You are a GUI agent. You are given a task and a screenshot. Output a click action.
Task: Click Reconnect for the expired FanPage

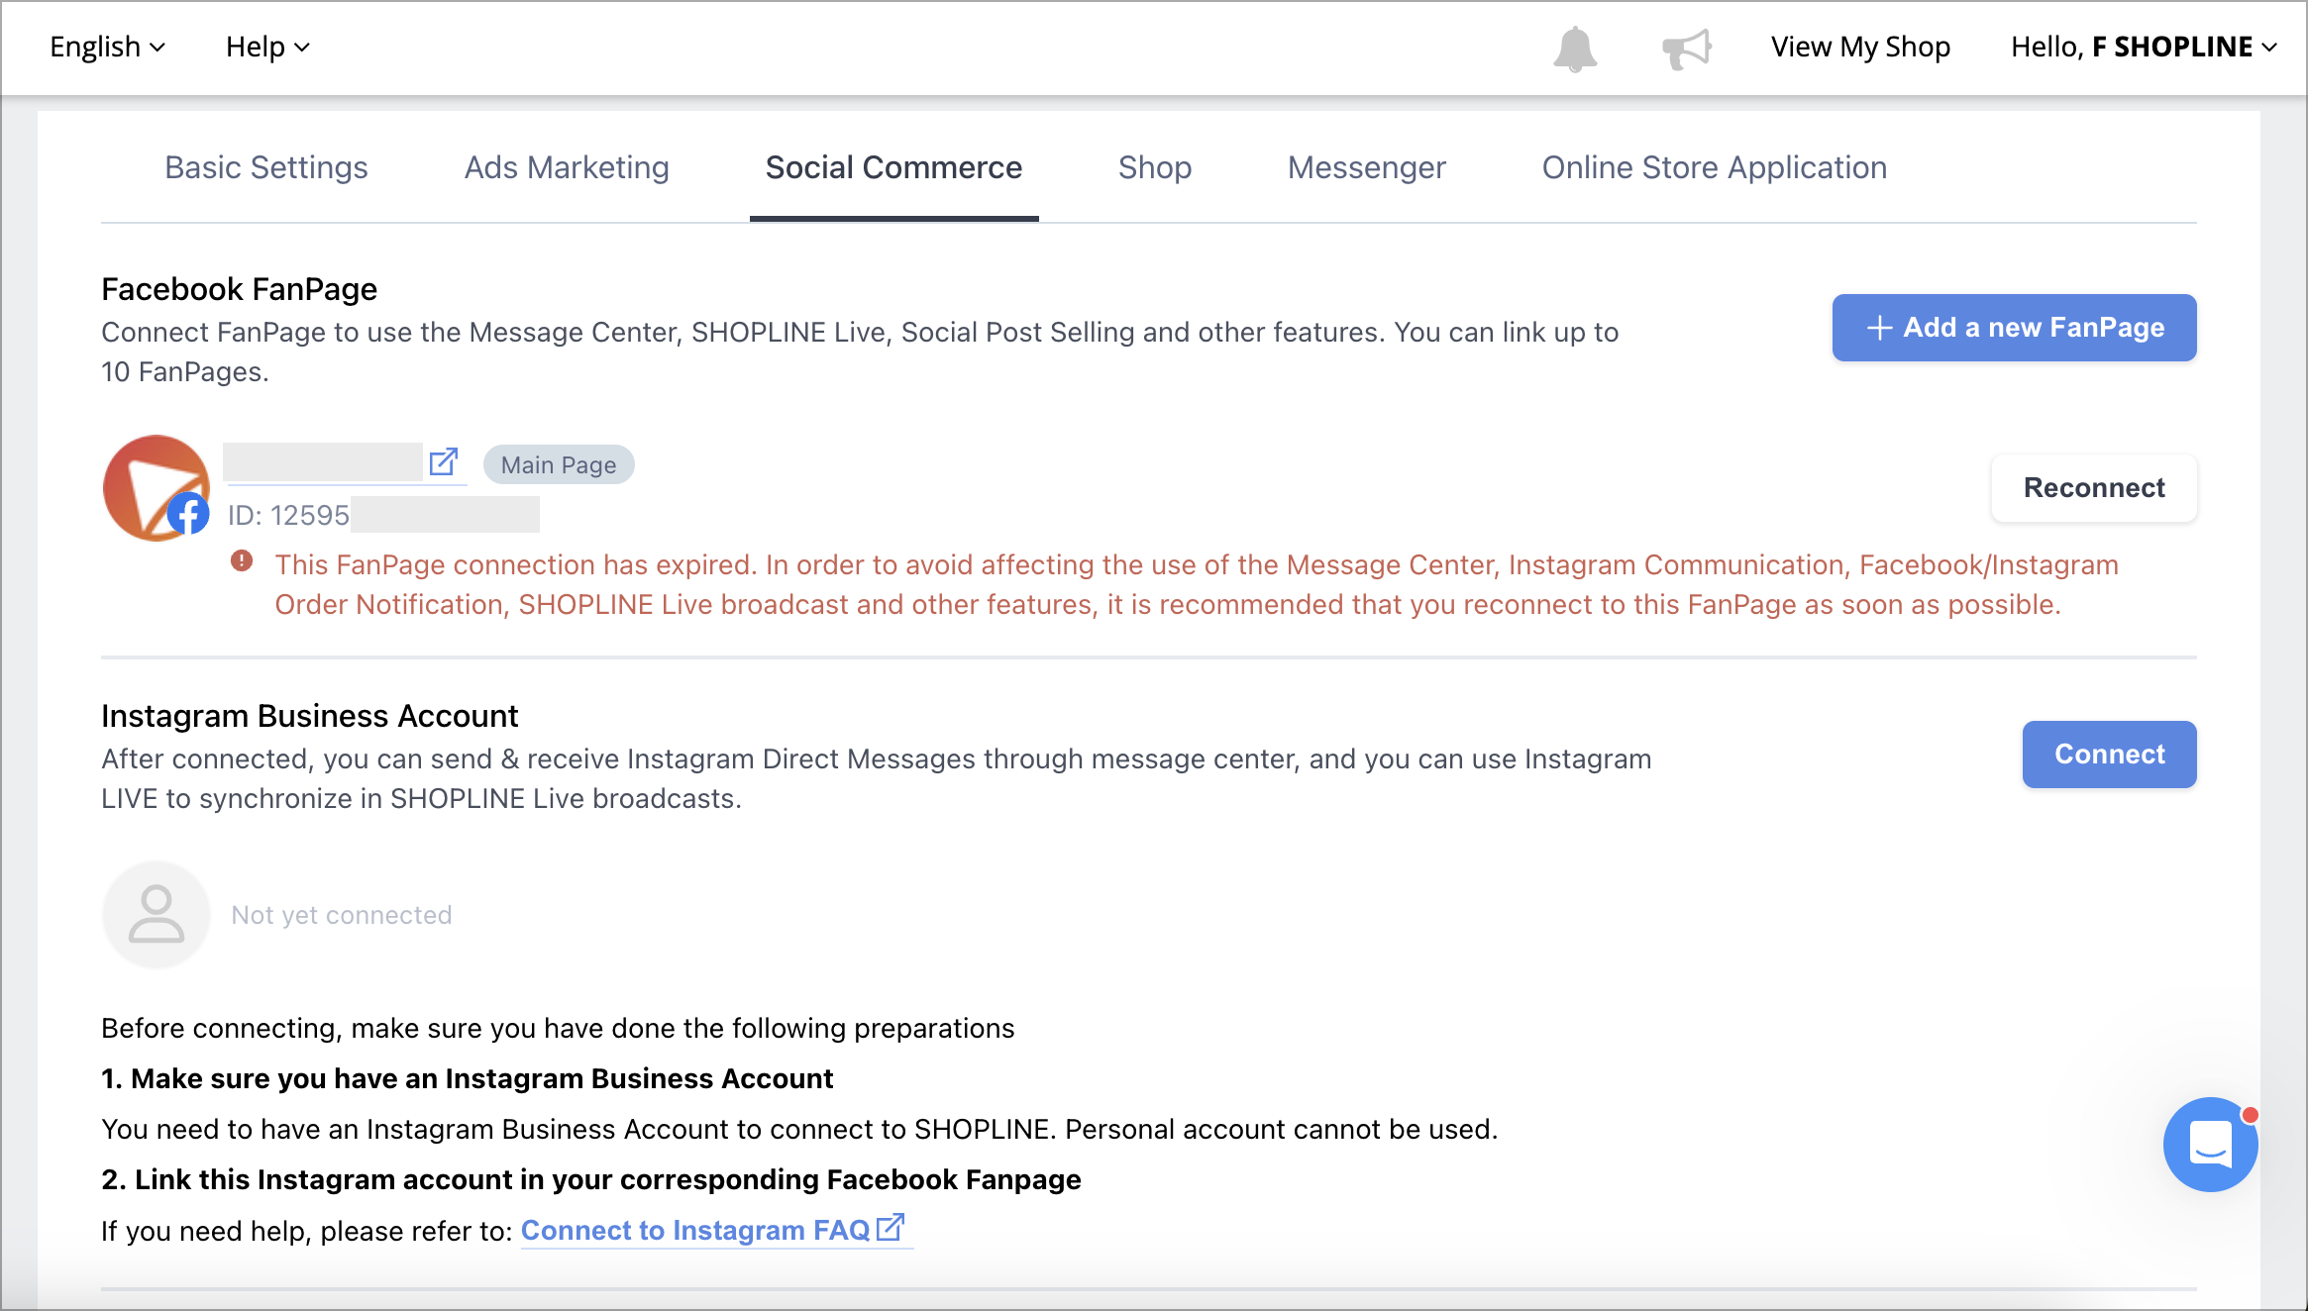(x=2094, y=488)
